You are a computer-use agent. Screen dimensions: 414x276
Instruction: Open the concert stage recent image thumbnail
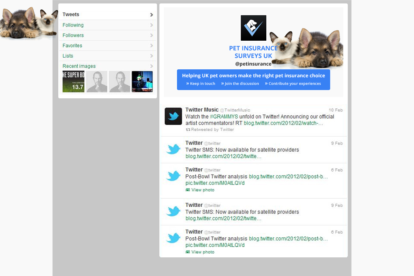142,82
